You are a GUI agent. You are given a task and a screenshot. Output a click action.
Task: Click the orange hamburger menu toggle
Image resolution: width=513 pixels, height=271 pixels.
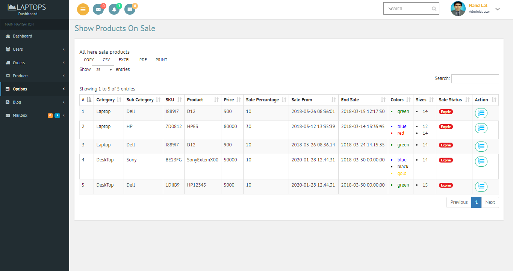coord(83,9)
